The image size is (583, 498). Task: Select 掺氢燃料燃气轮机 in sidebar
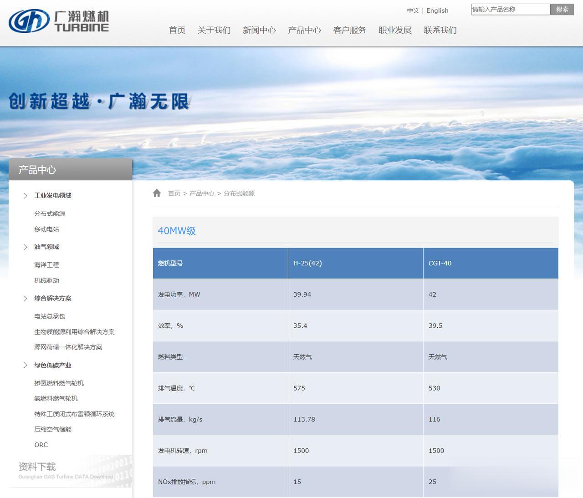point(59,383)
